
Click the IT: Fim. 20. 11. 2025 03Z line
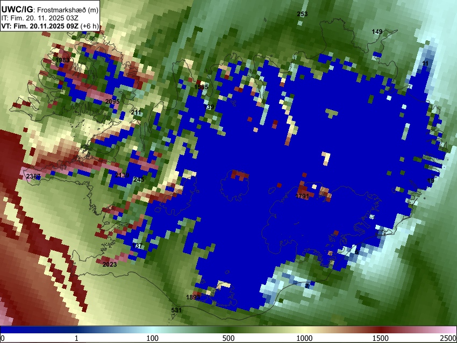coord(40,18)
